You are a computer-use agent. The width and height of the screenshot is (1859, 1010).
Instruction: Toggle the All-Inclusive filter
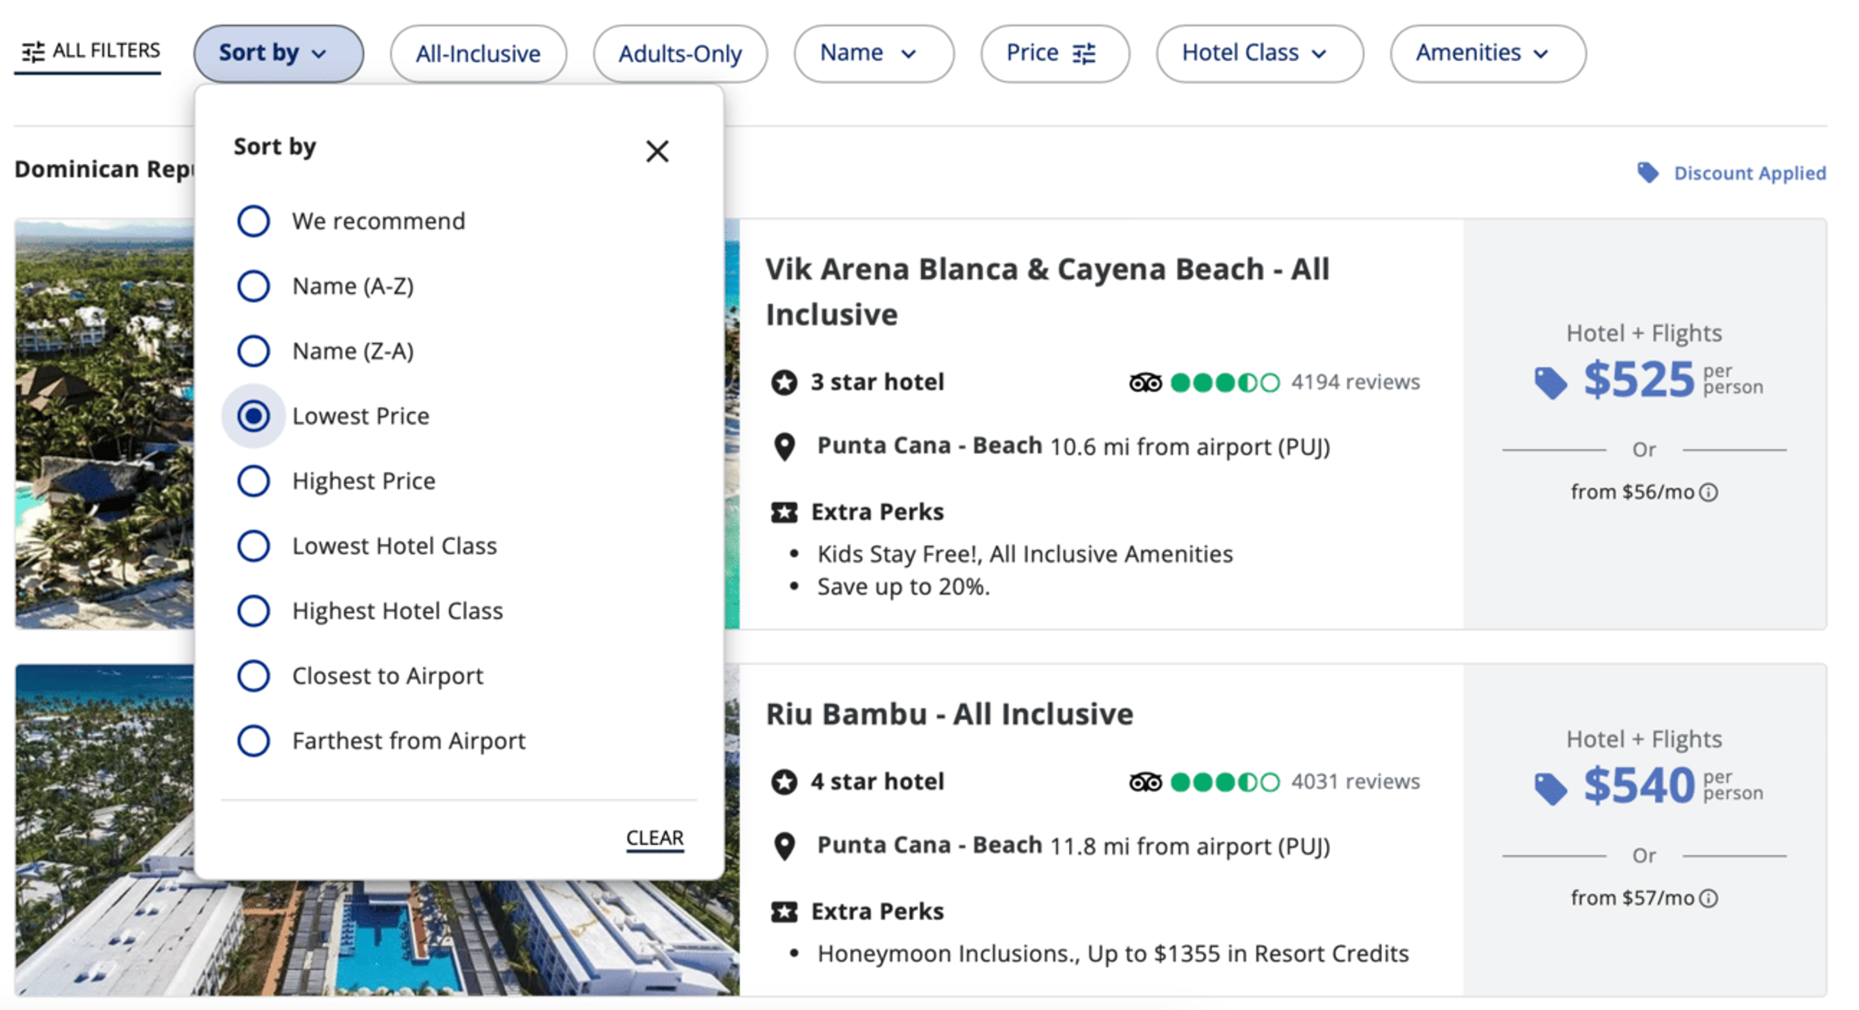click(x=478, y=53)
